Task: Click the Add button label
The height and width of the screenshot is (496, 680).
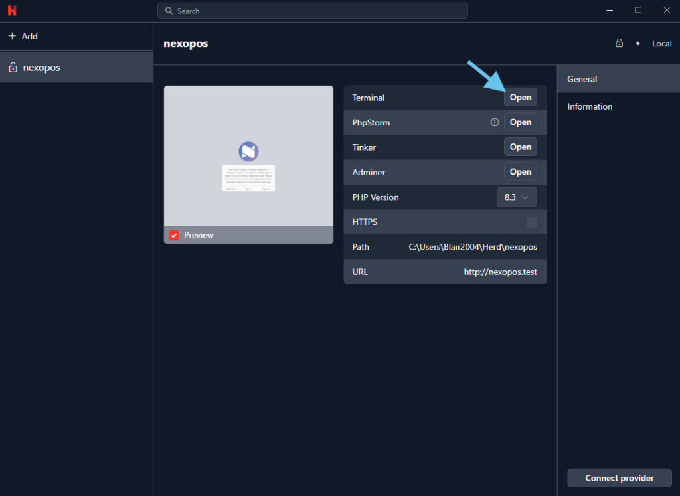Action: 29,36
